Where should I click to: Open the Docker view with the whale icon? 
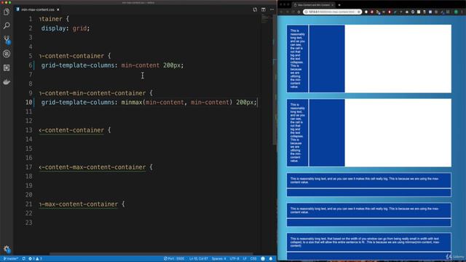[7, 82]
